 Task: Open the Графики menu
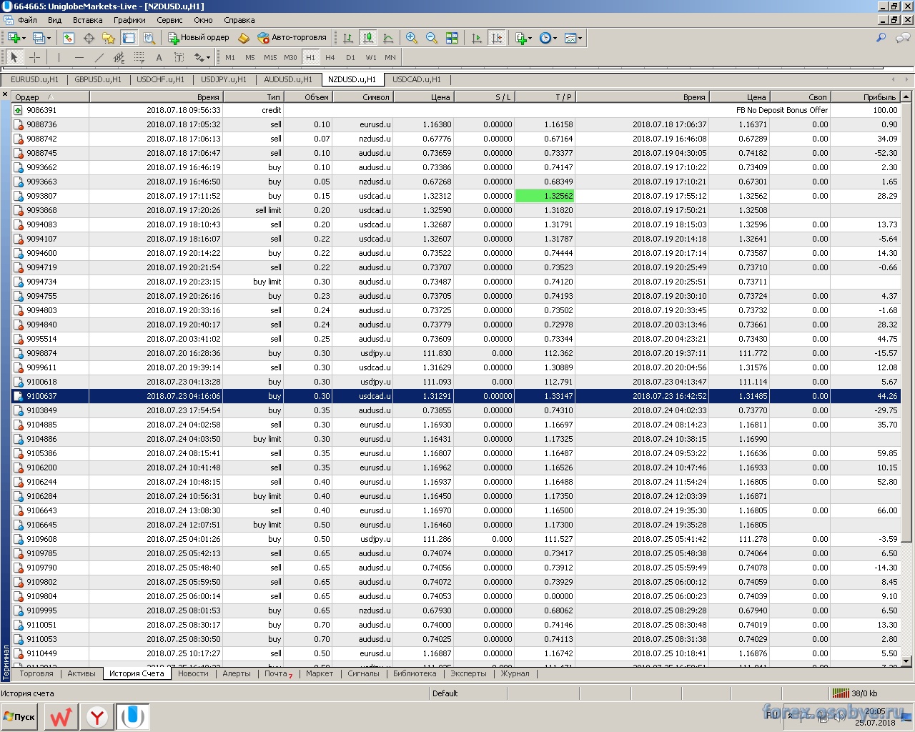click(129, 20)
